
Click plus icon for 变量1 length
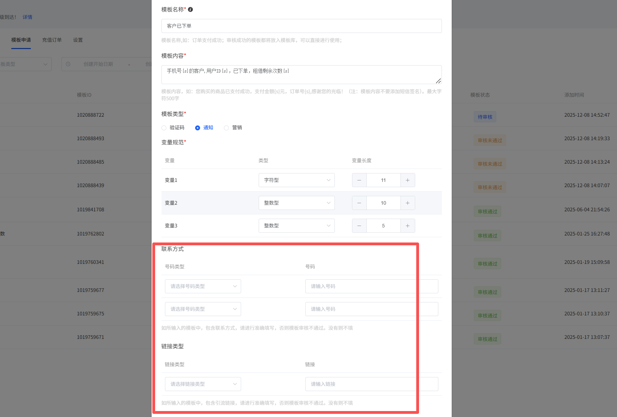coord(407,180)
